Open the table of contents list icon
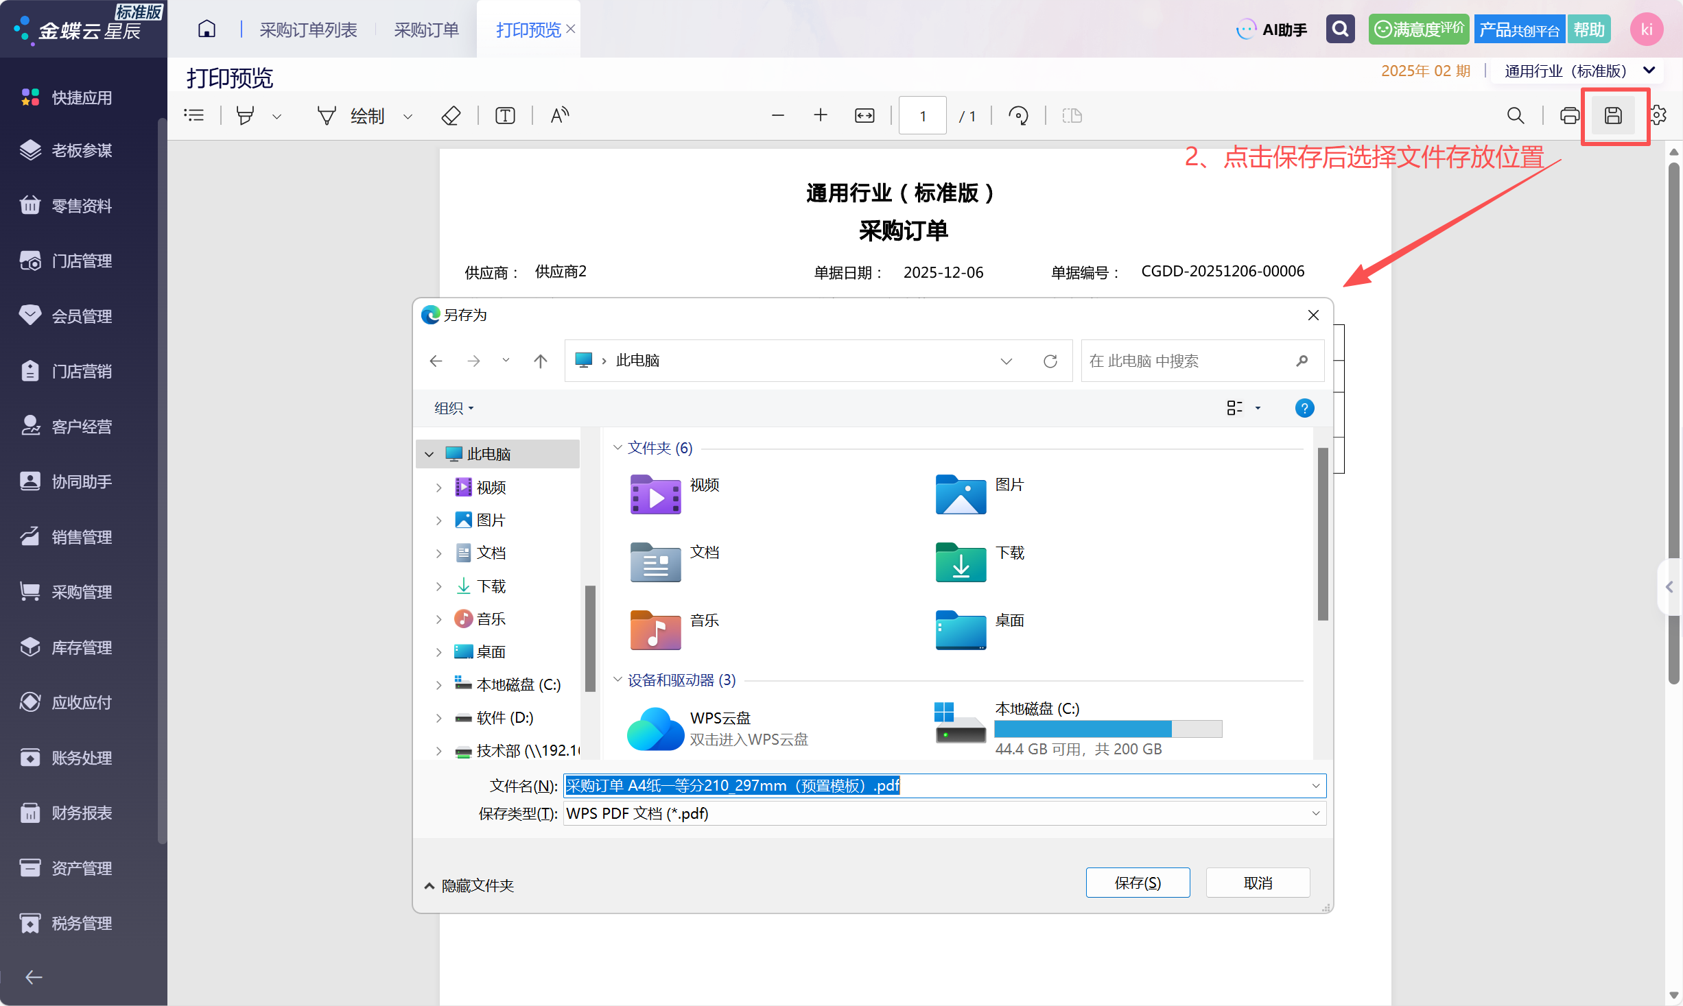The height and width of the screenshot is (1006, 1683). click(x=194, y=115)
